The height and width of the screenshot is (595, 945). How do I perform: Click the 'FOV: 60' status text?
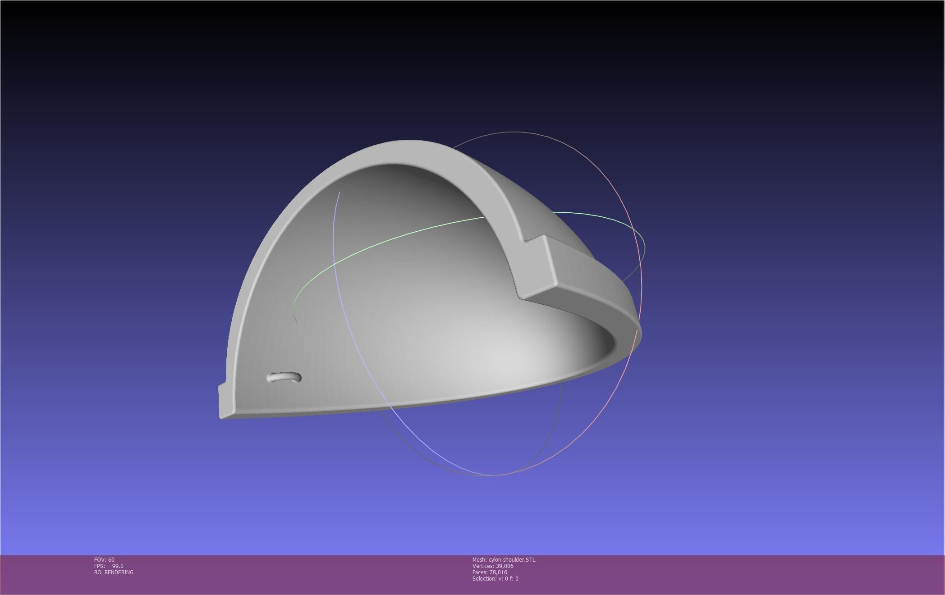click(104, 559)
